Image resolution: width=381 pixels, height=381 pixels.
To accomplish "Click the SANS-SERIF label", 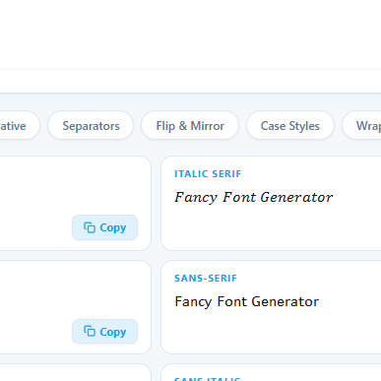I will tap(206, 279).
